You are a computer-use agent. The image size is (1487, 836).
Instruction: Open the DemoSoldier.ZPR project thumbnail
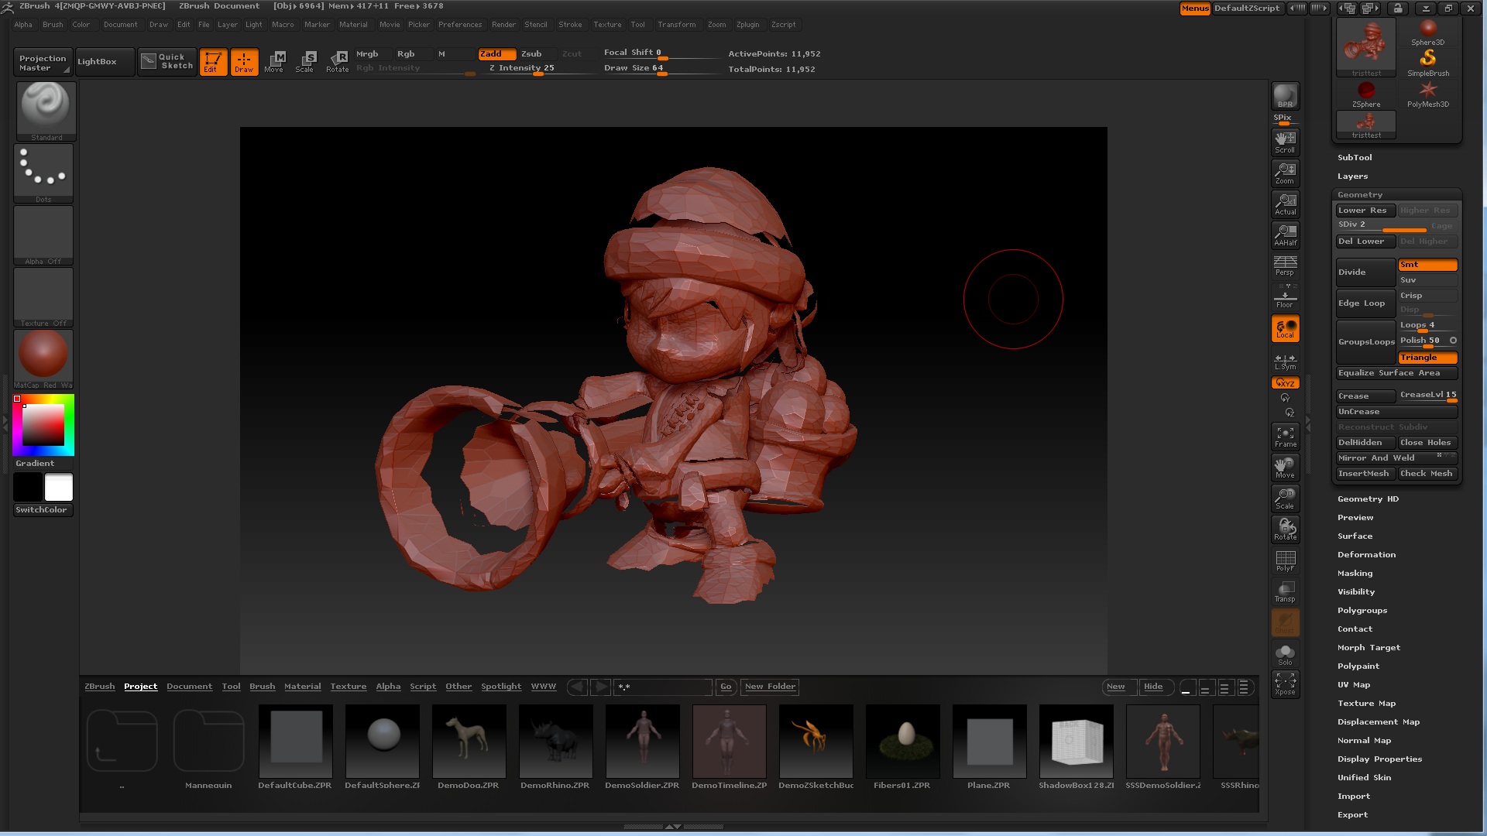(642, 742)
